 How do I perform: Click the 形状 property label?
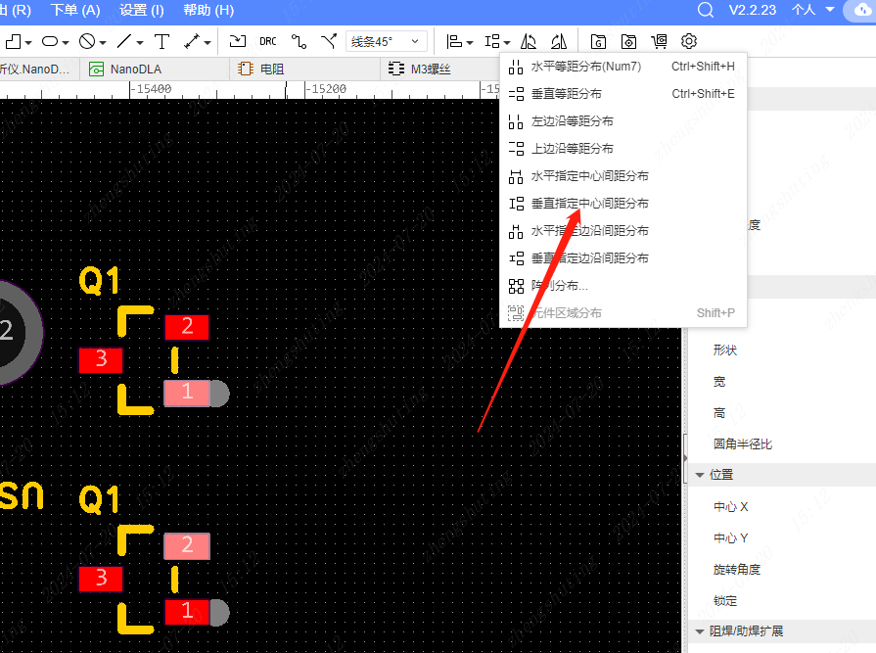click(725, 350)
